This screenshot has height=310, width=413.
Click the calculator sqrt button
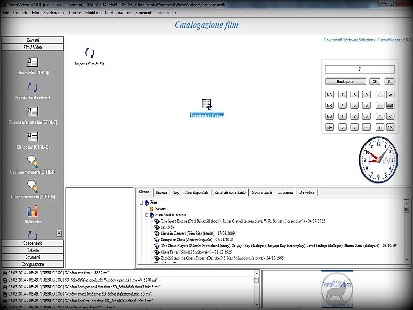(x=390, y=105)
